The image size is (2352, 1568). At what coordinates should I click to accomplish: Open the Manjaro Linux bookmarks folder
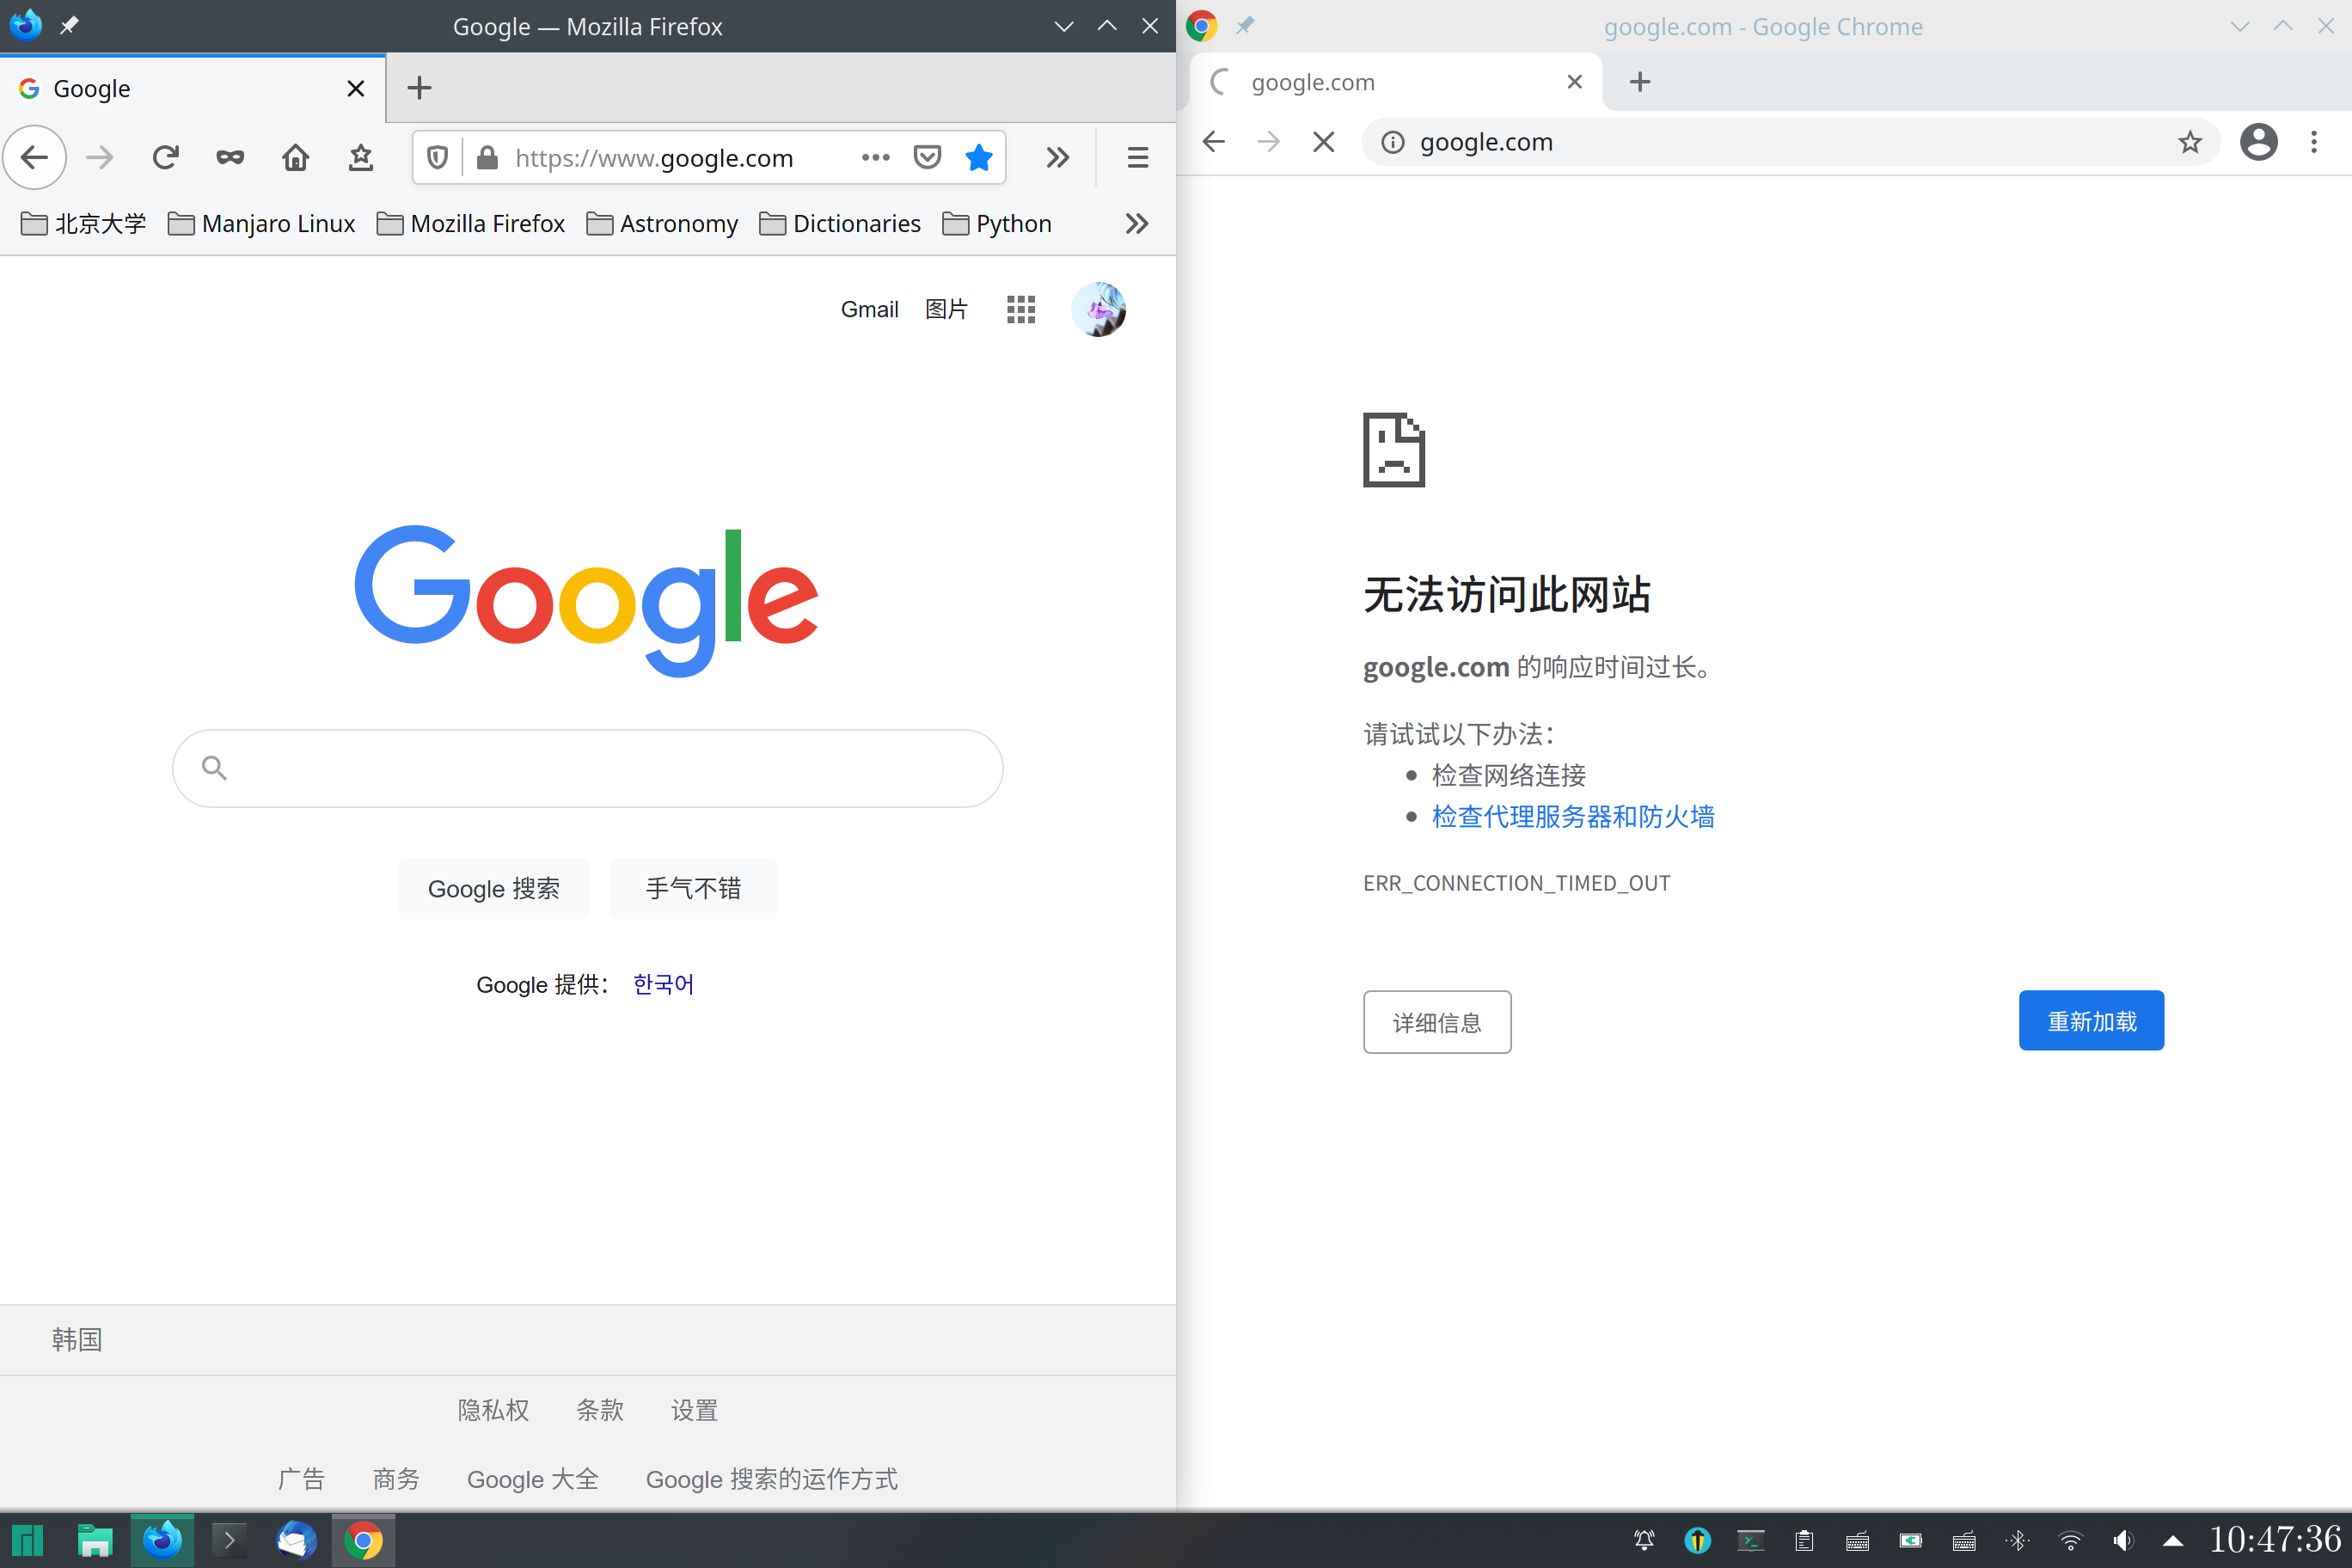coord(261,223)
